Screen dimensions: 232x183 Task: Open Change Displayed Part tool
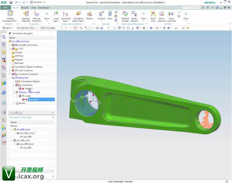[10, 16]
